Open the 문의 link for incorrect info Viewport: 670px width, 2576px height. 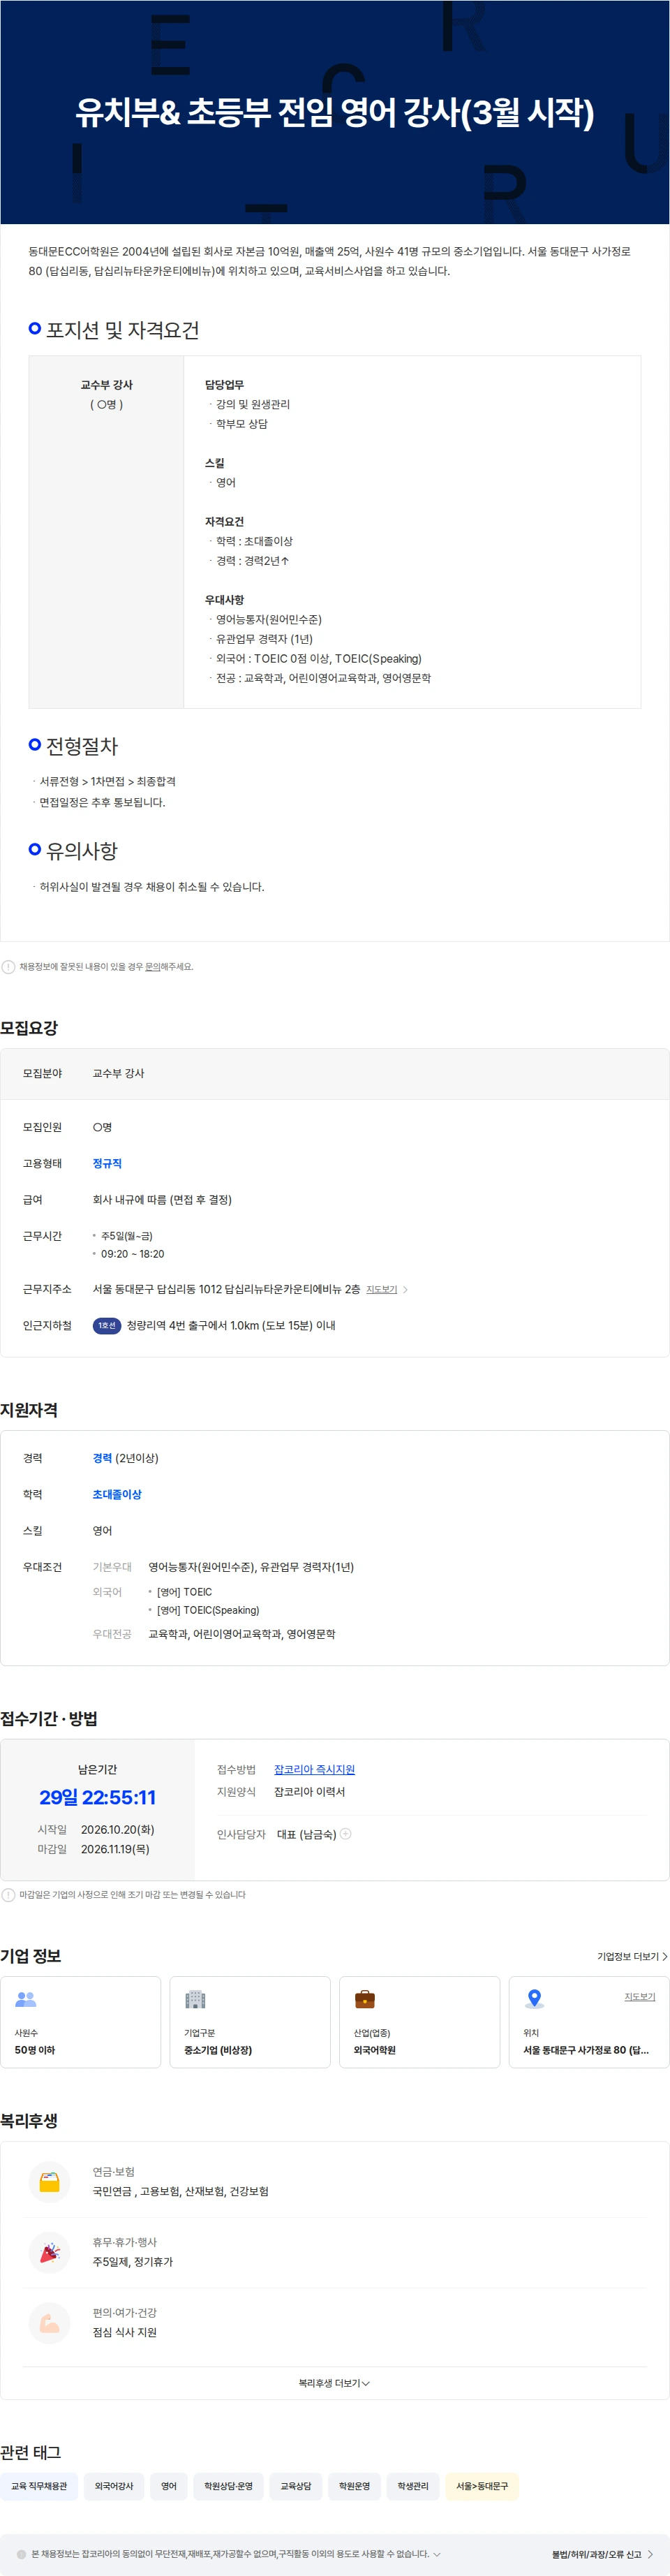click(x=152, y=967)
